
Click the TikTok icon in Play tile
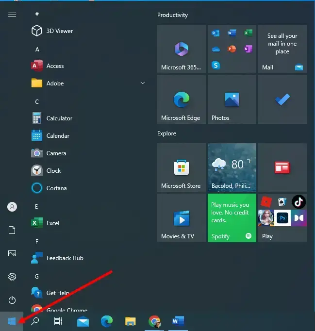[x=298, y=202]
